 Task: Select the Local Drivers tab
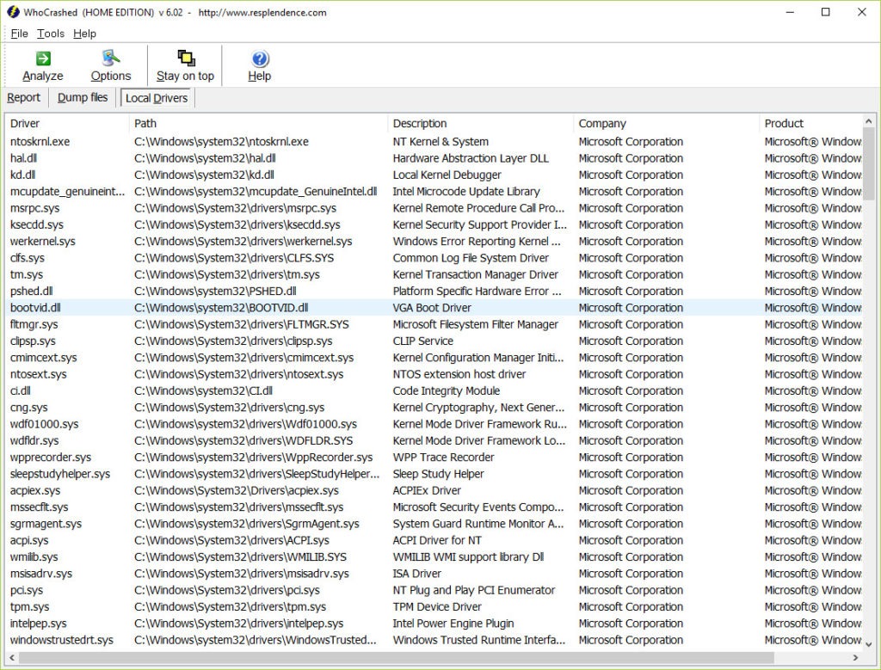click(157, 98)
